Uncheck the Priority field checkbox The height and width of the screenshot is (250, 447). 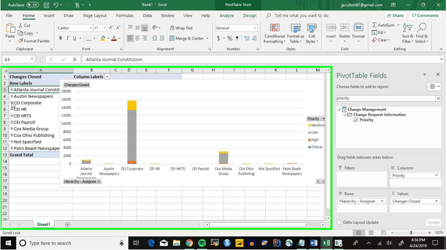pyautogui.click(x=356, y=120)
